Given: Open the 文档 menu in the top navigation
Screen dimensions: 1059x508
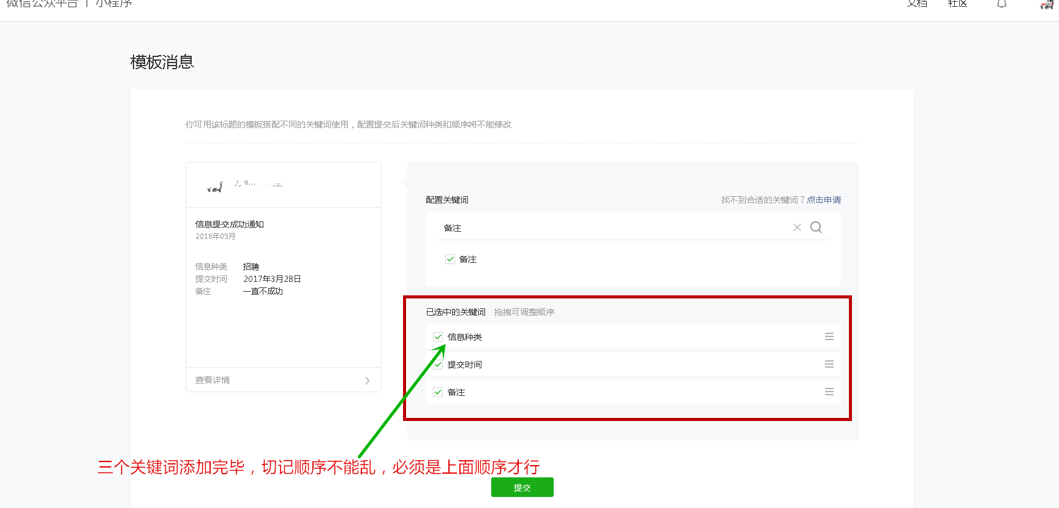Looking at the screenshot, I should coord(917,4).
